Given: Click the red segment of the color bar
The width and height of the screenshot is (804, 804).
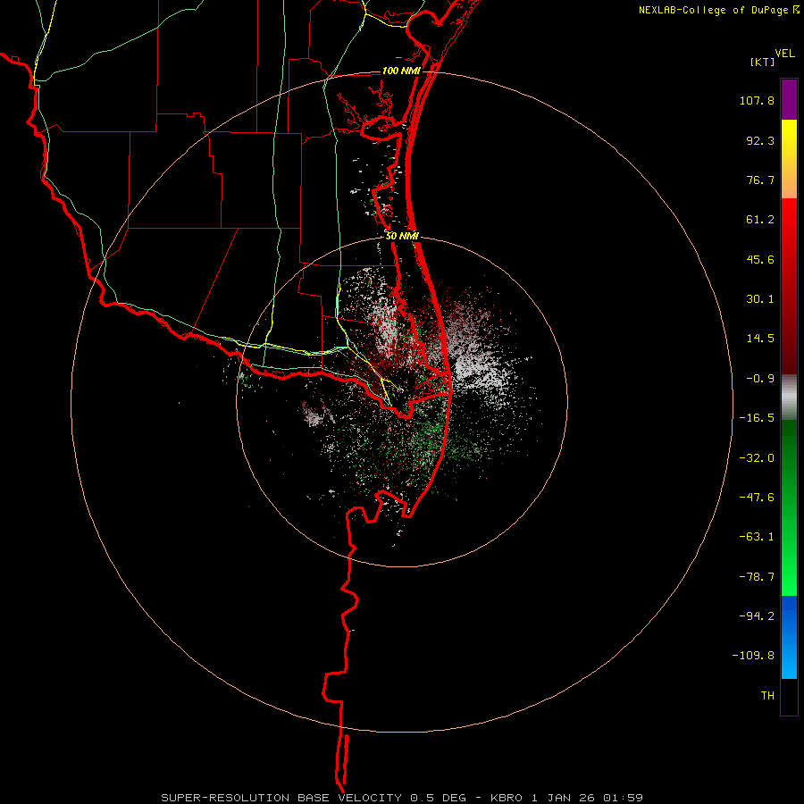Looking at the screenshot, I should (x=789, y=286).
